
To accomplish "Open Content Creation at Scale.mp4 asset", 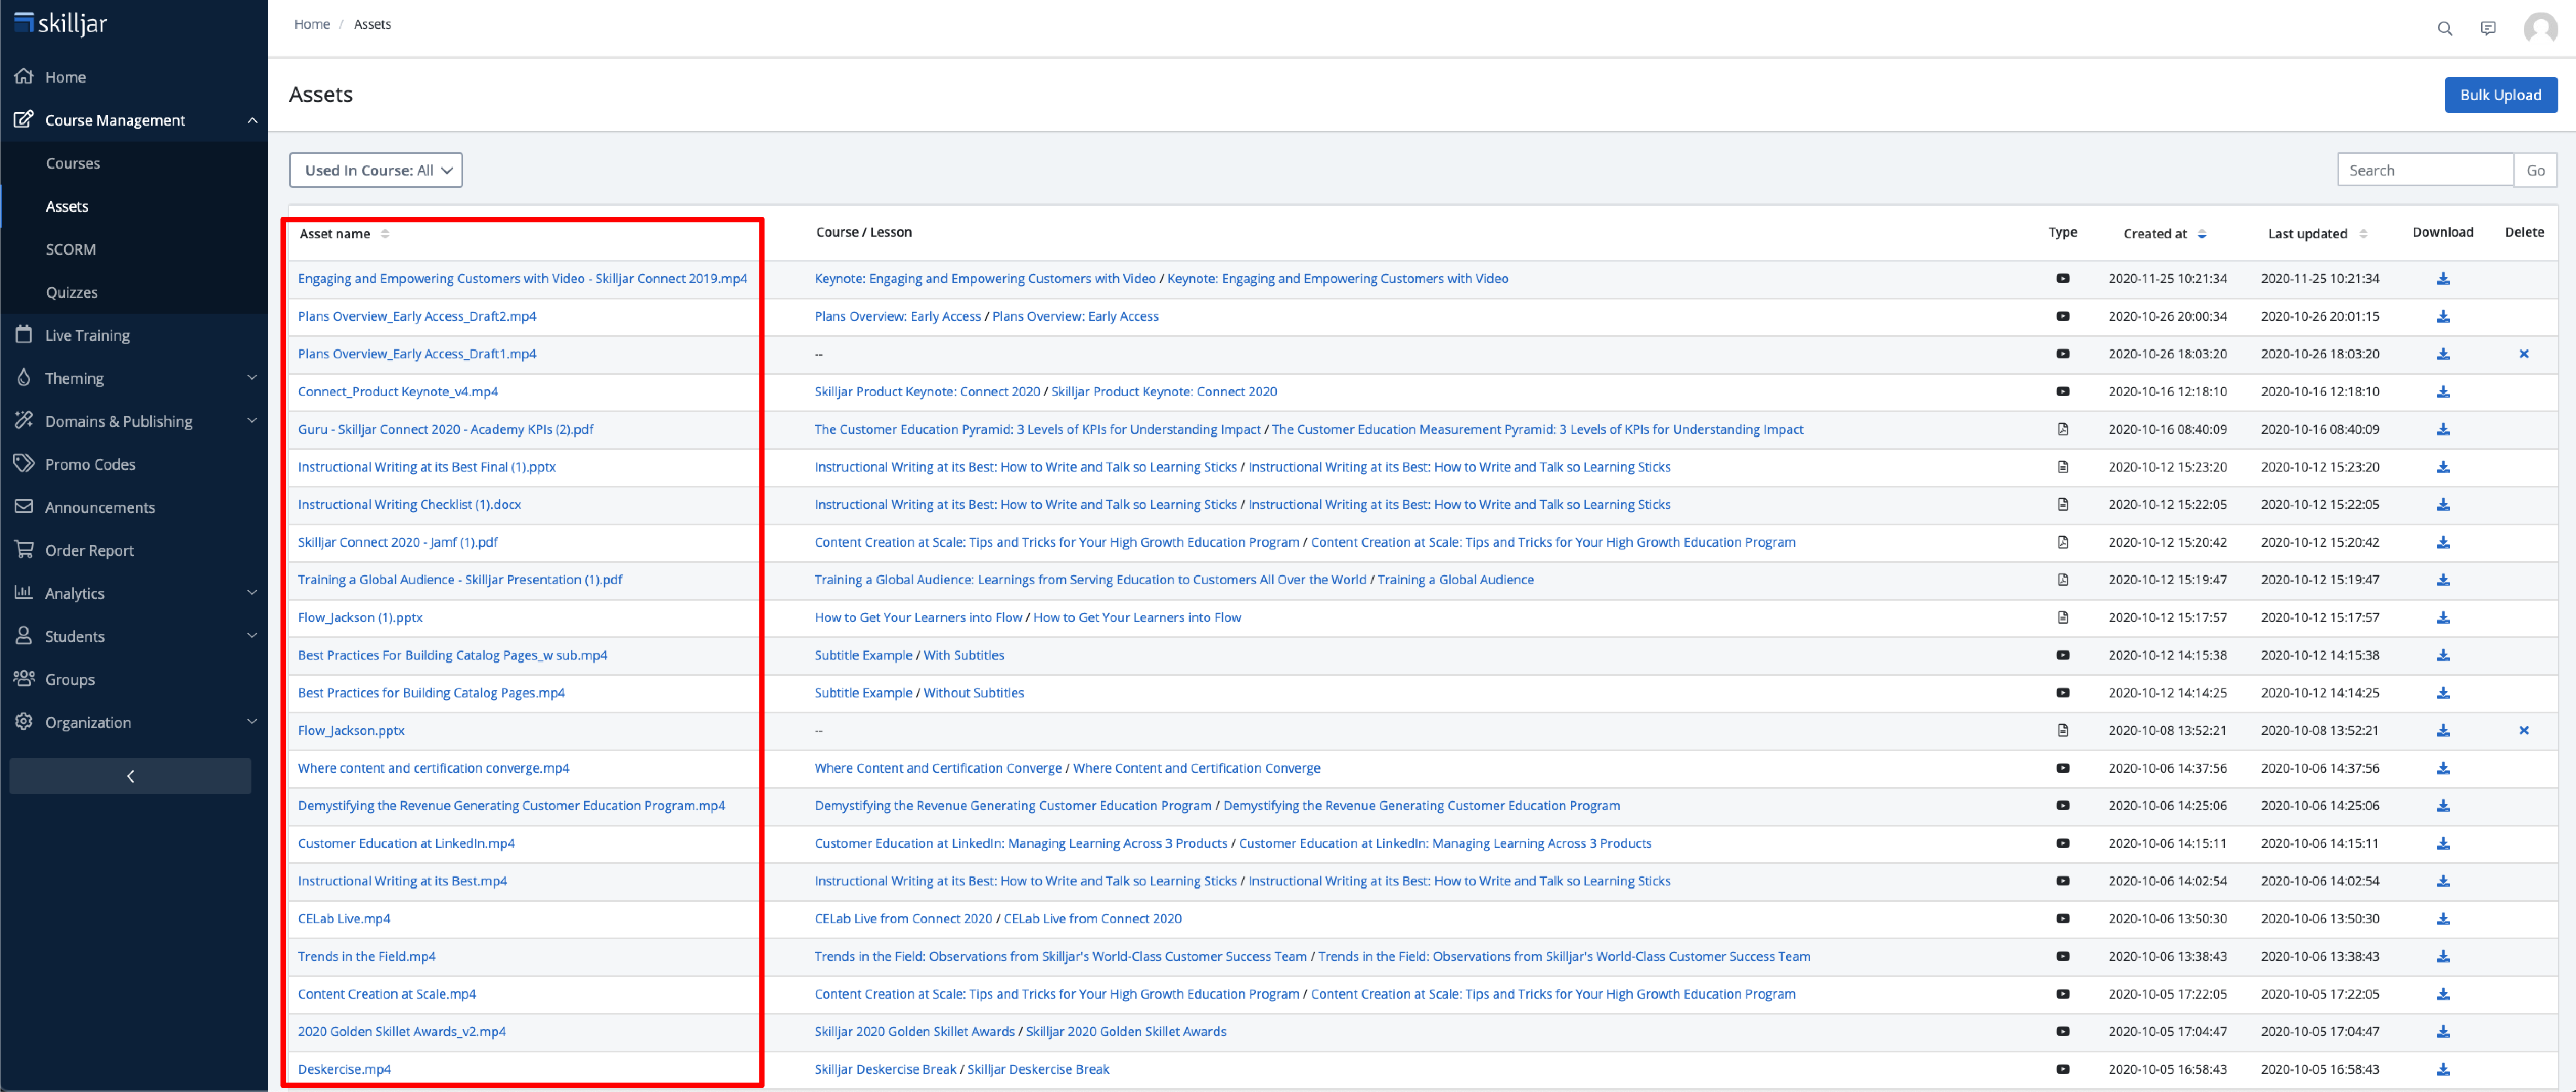I will pos(387,994).
